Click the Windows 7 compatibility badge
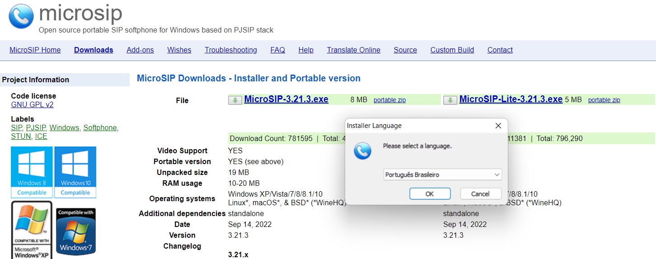 point(76,231)
